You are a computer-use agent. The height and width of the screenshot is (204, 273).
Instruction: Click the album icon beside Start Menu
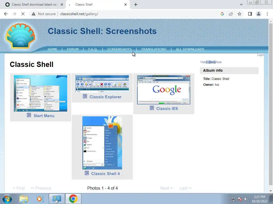tap(29, 115)
